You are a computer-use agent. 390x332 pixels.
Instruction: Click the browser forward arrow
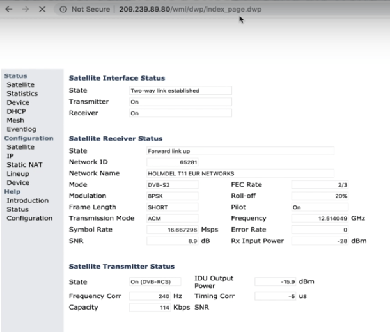tap(24, 10)
